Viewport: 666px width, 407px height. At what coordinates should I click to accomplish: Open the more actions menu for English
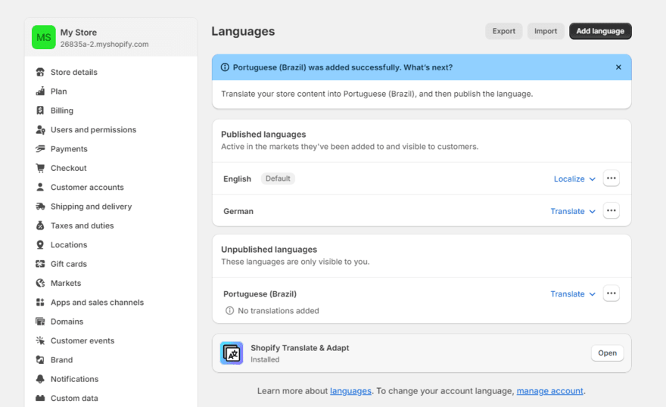click(x=612, y=179)
